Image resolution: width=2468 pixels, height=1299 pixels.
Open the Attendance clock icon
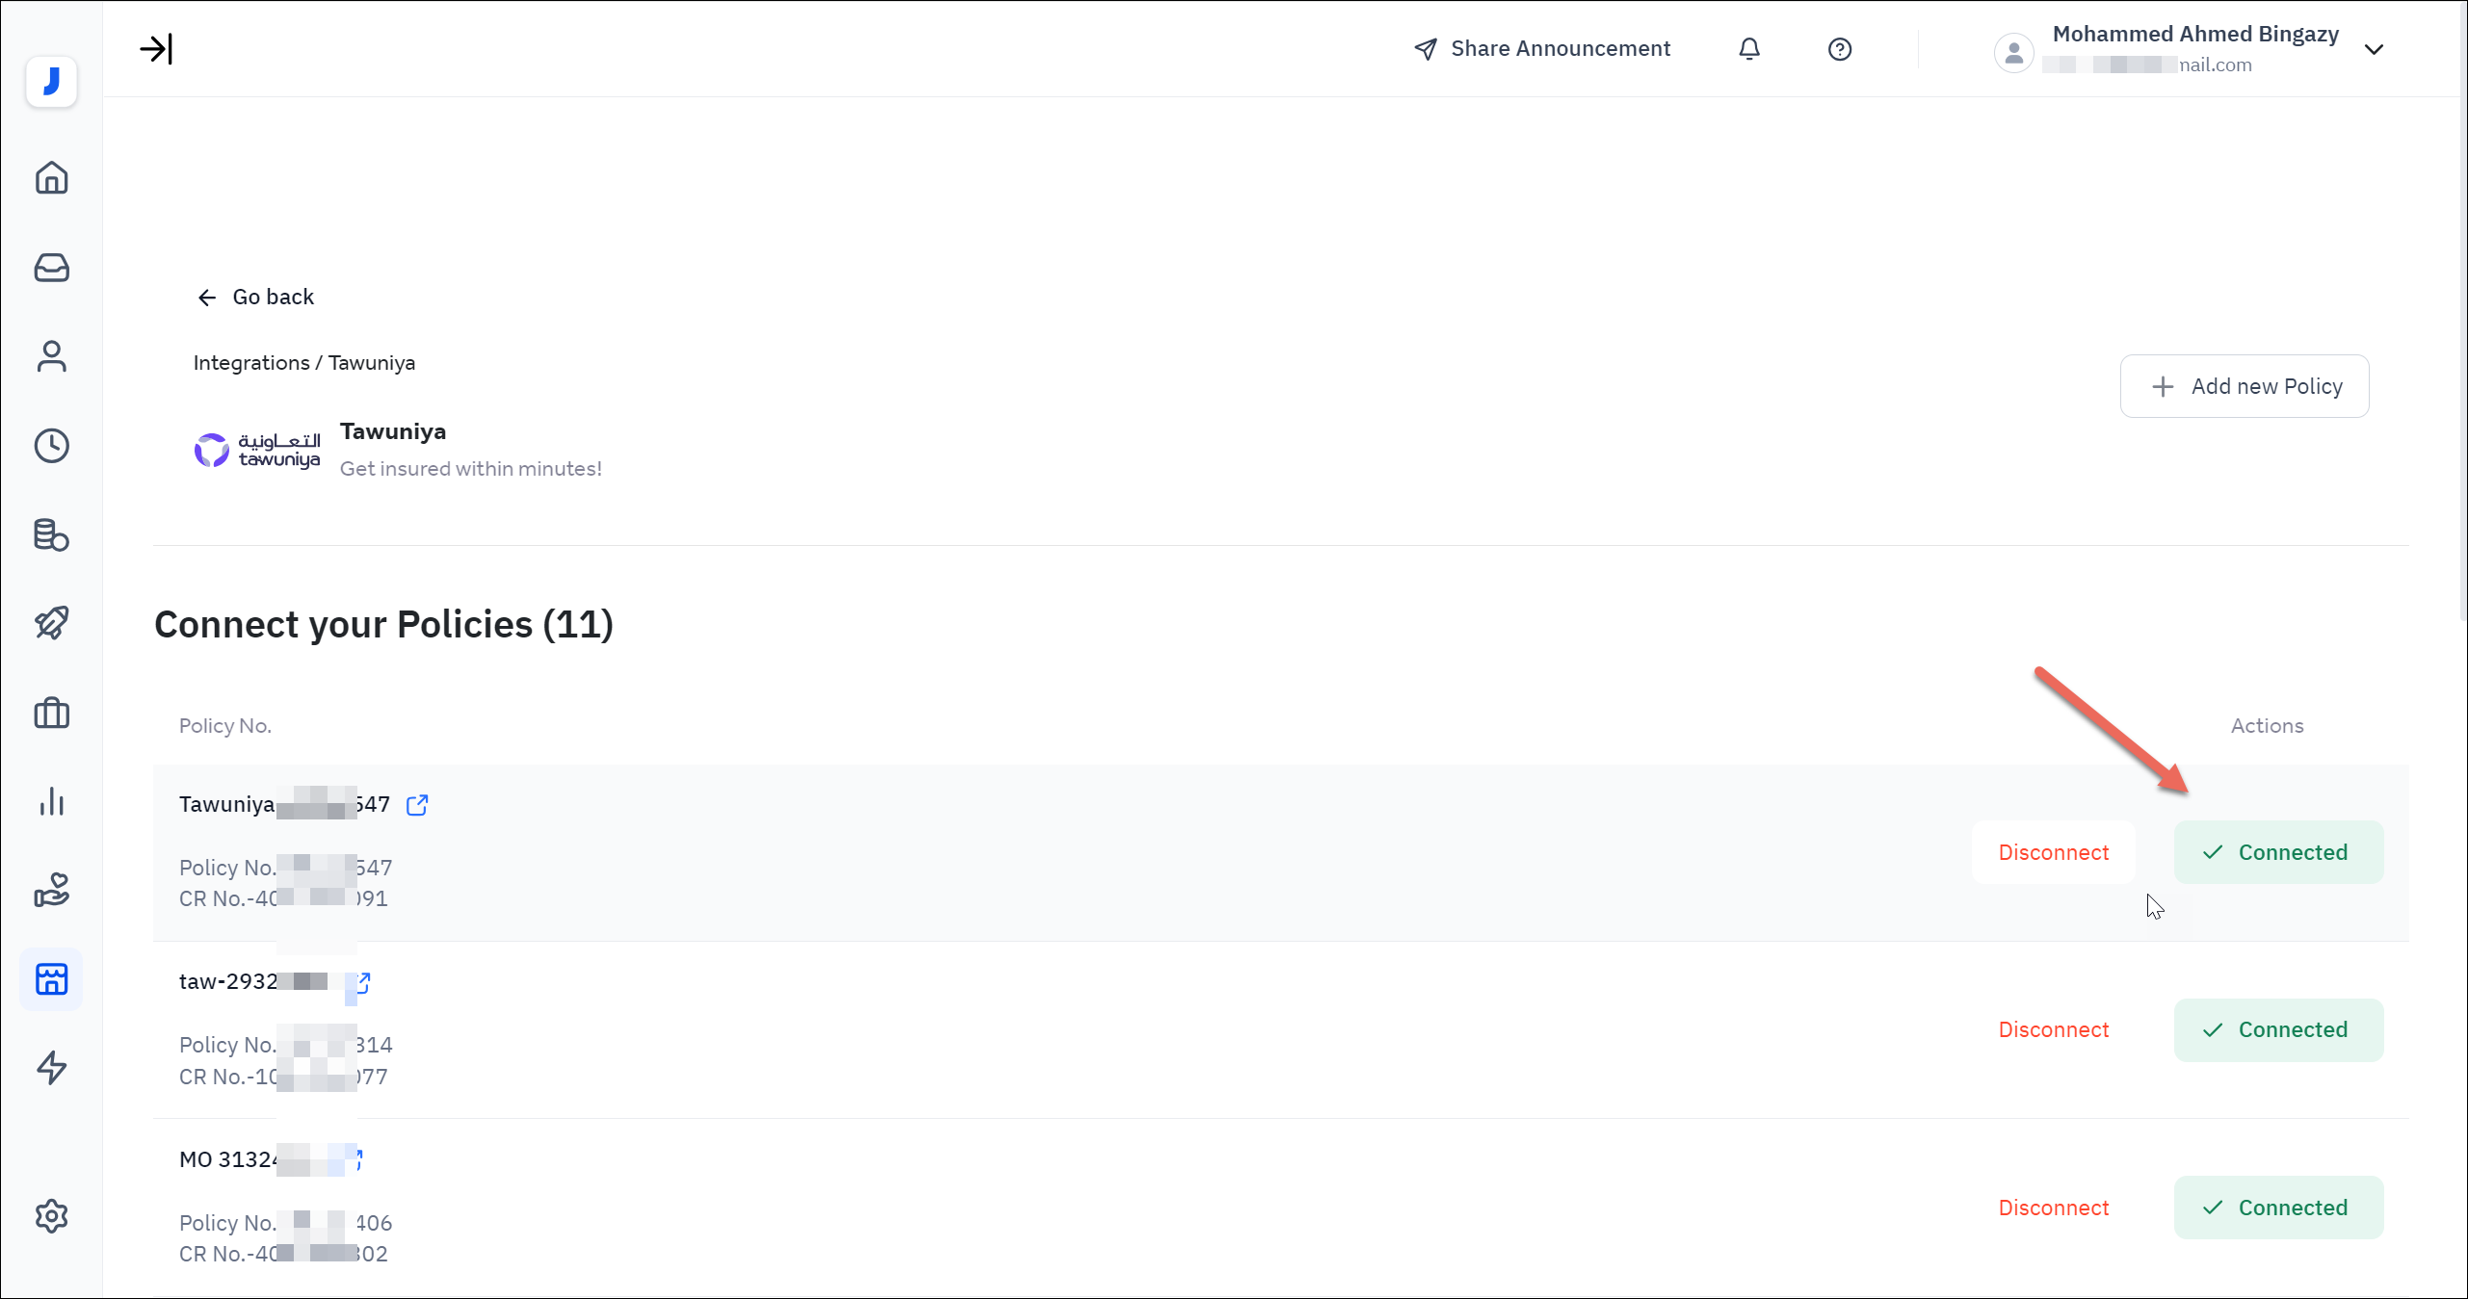pyautogui.click(x=52, y=446)
